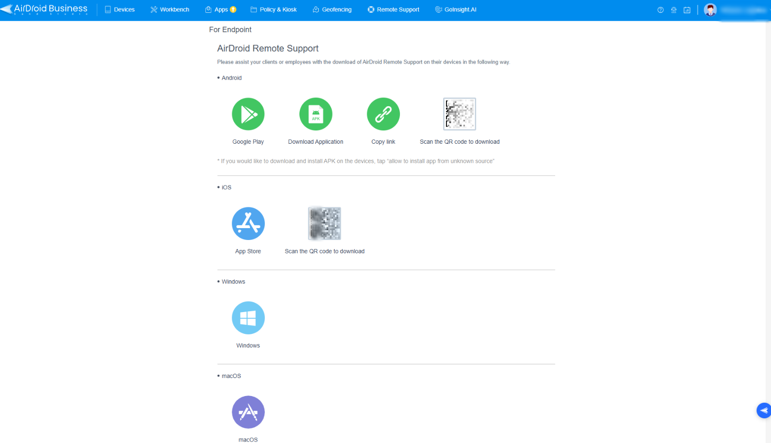Screen dimensions: 771x443
Task: Click the iOS QR code image
Action: (x=325, y=223)
